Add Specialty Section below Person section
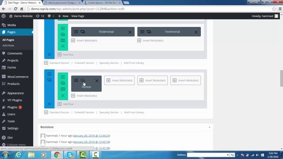283x159 pixels. [x=109, y=112]
